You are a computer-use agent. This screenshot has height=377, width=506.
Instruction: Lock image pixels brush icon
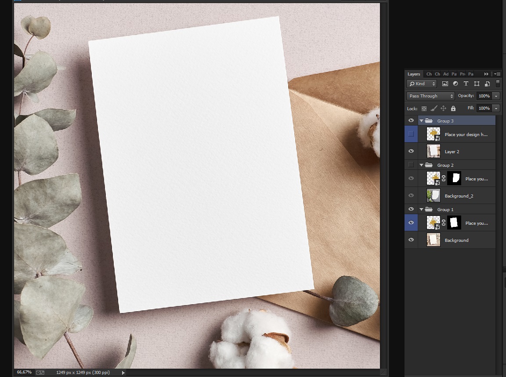click(434, 109)
